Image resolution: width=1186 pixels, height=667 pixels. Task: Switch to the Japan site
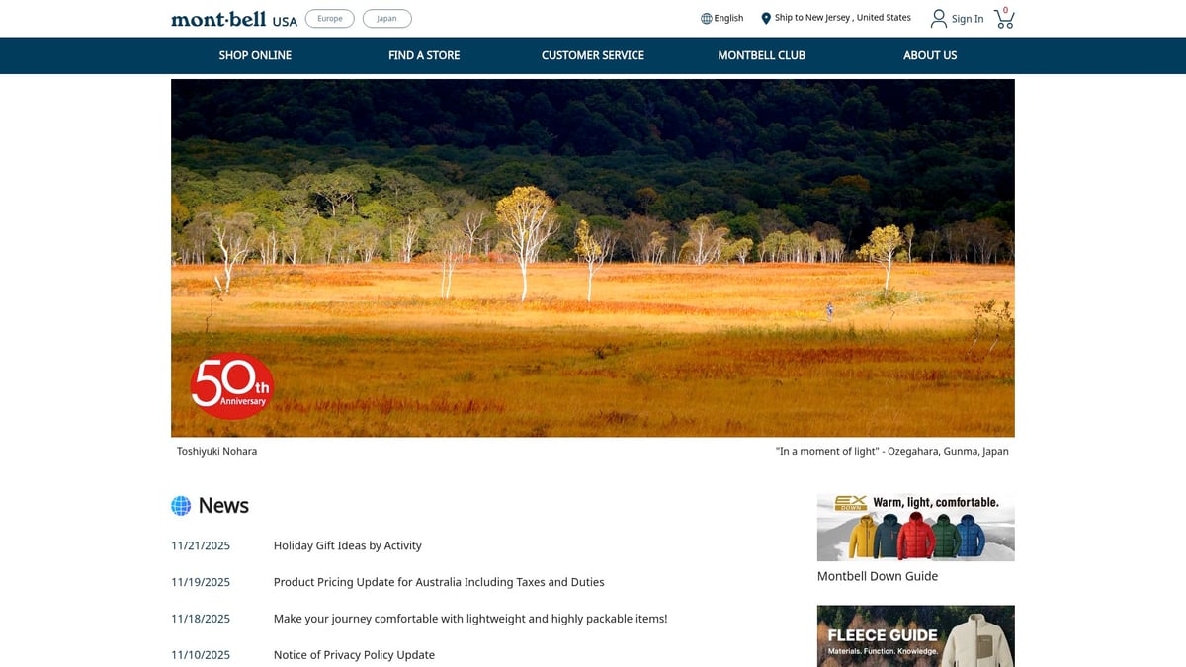(387, 18)
